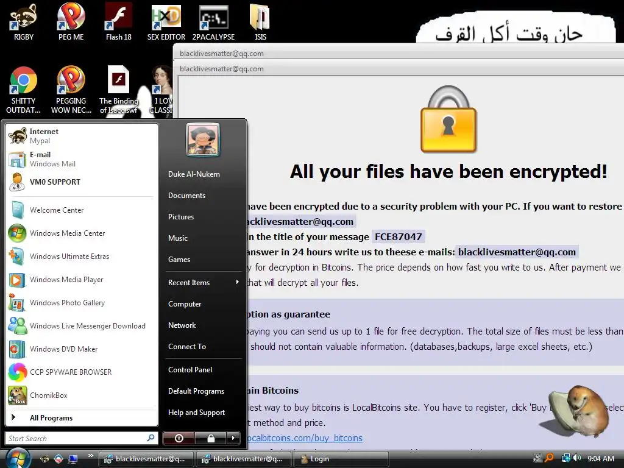Open Duke Al-Nukem user folder
The image size is (624, 468).
[x=194, y=174]
